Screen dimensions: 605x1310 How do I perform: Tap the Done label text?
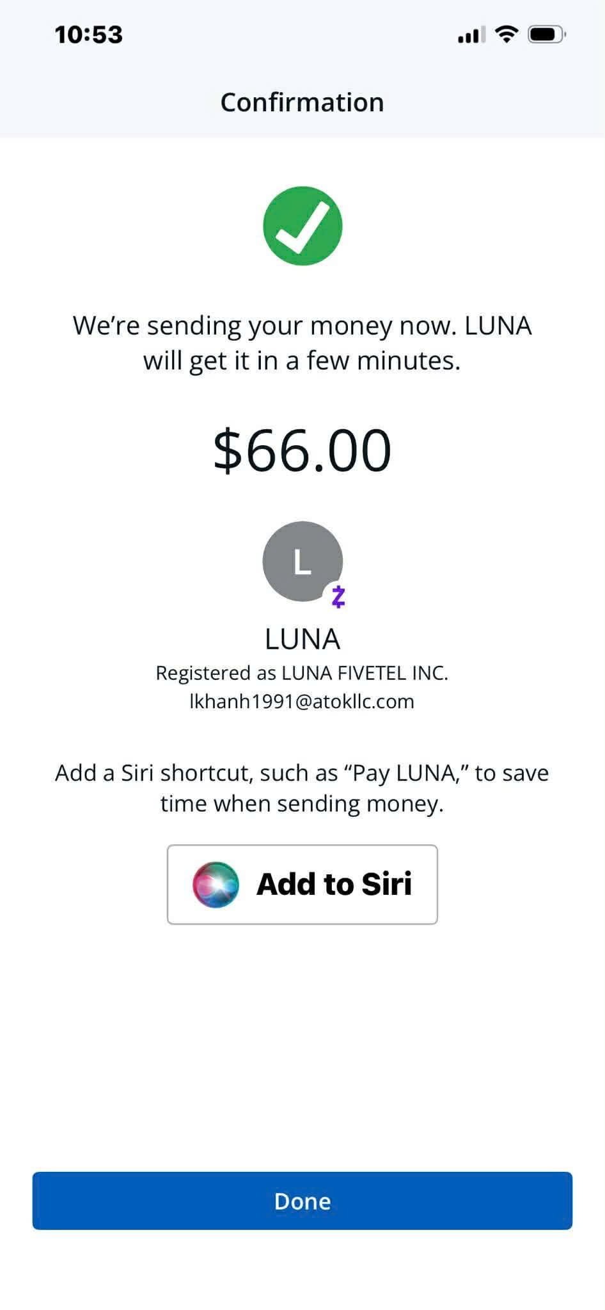point(302,1201)
